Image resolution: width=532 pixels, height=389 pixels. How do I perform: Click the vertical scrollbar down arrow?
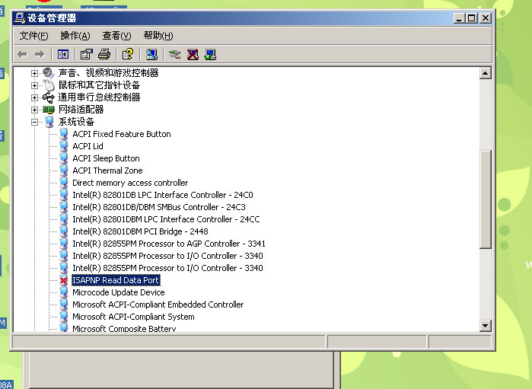(x=486, y=326)
